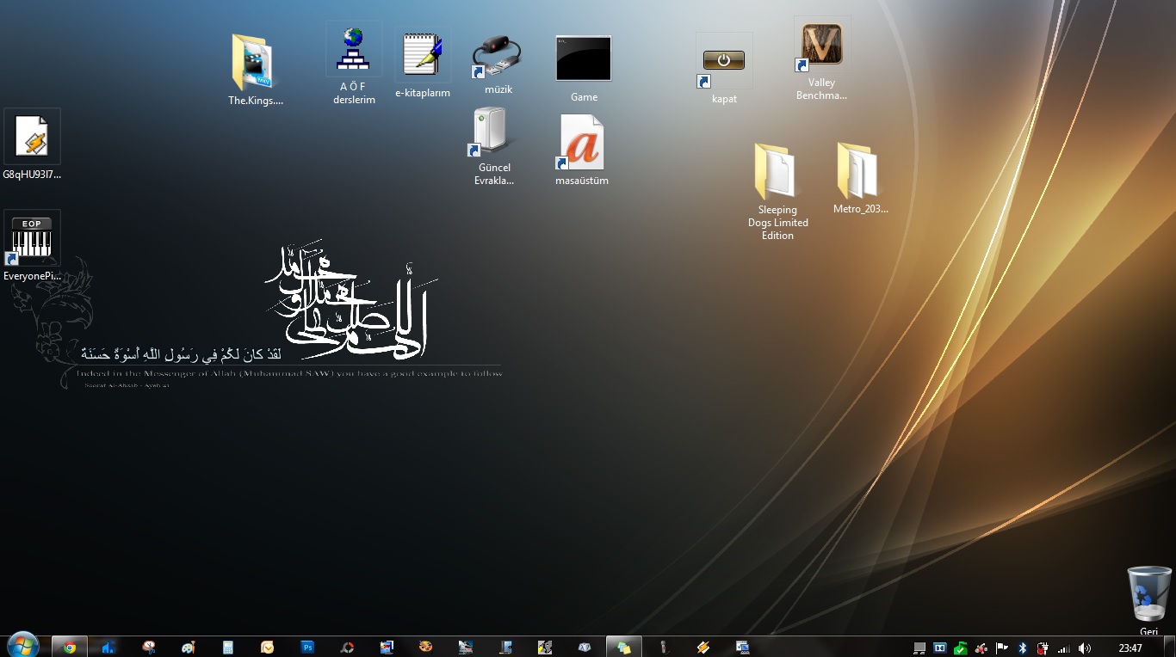This screenshot has width=1176, height=657.
Task: Launch Photoshop from the taskbar
Action: coord(307,648)
